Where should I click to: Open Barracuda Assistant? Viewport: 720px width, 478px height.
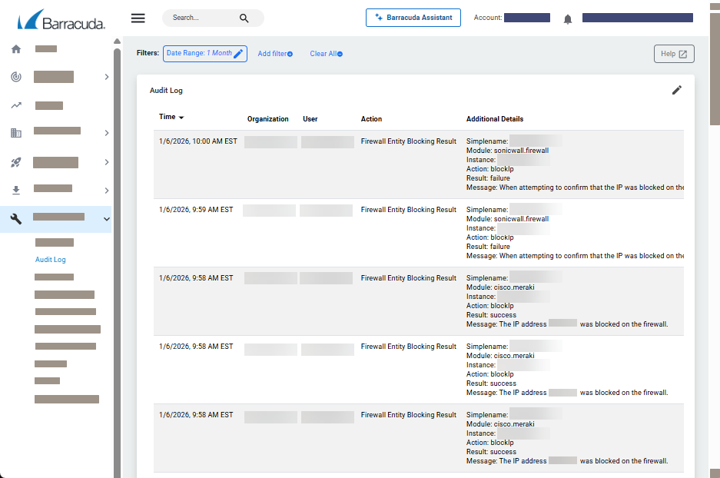[413, 18]
